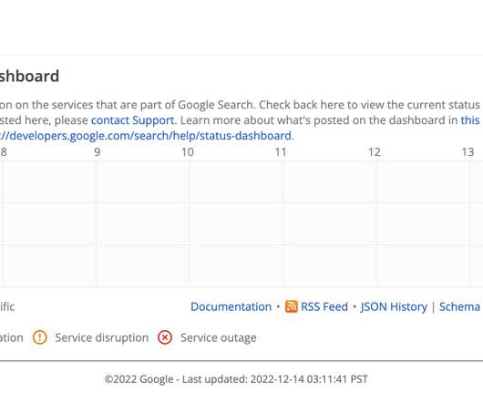Click the Service disruption legend label

coord(102,337)
